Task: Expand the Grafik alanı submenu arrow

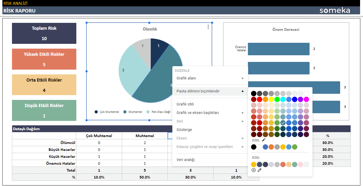Action: (x=243, y=78)
